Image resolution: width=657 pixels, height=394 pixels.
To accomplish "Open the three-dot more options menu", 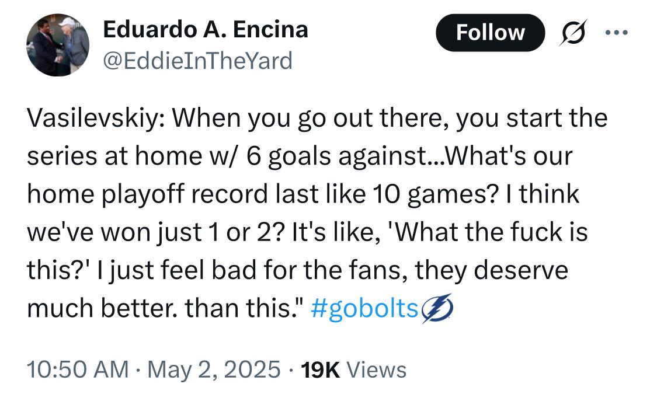I will click(x=617, y=32).
